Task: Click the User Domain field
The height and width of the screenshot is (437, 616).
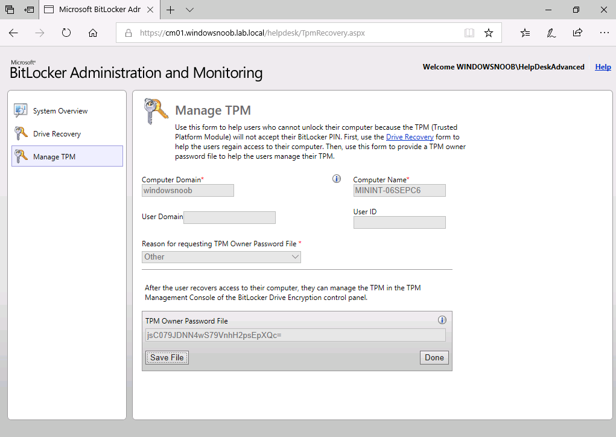Action: (x=229, y=218)
